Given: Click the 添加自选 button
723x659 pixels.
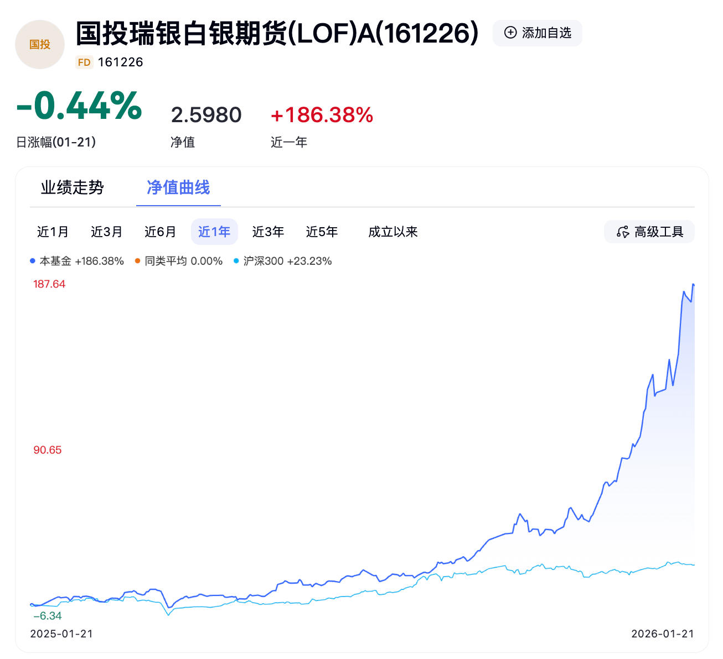Looking at the screenshot, I should click(537, 33).
